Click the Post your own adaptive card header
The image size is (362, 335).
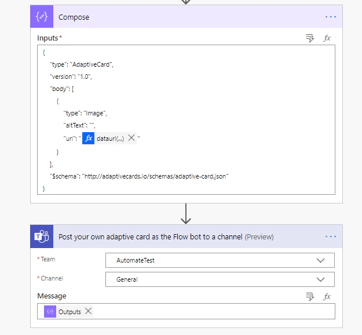[x=166, y=237]
